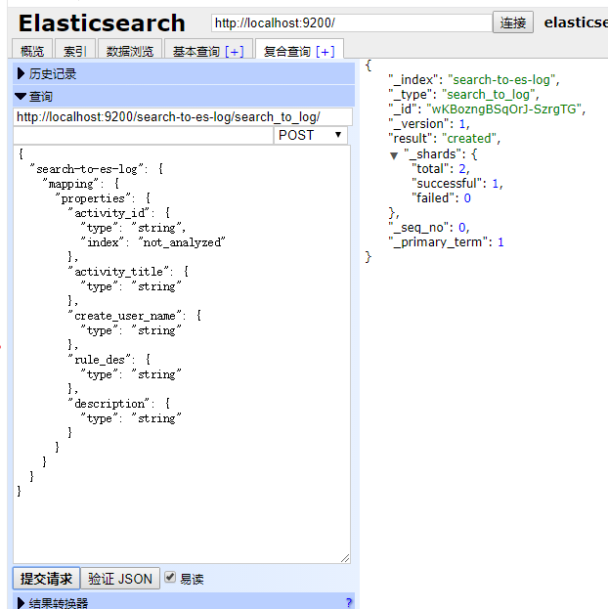Click the query URL input field
Screen dimensions: 608x609
(x=183, y=117)
